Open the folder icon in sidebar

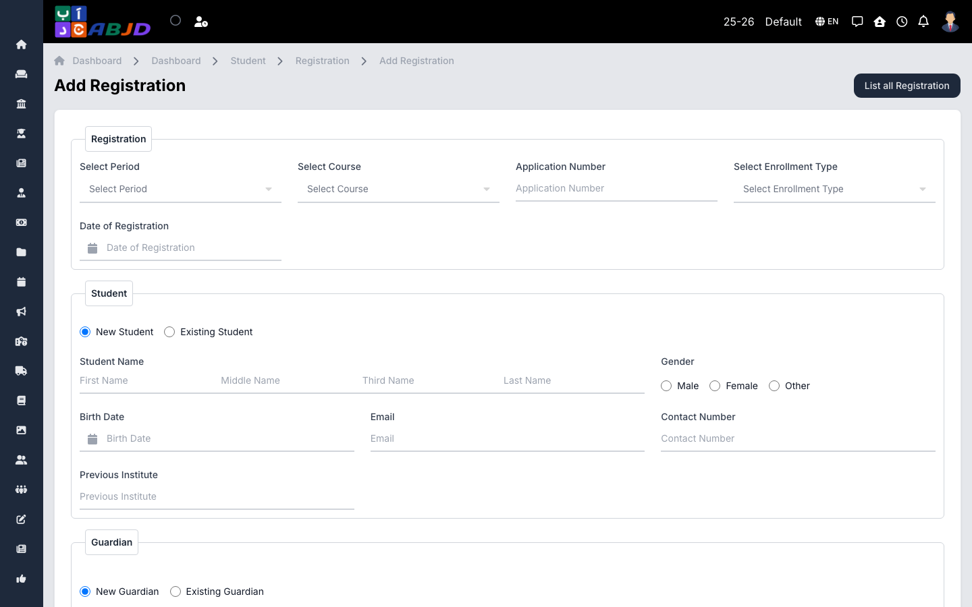(21, 252)
